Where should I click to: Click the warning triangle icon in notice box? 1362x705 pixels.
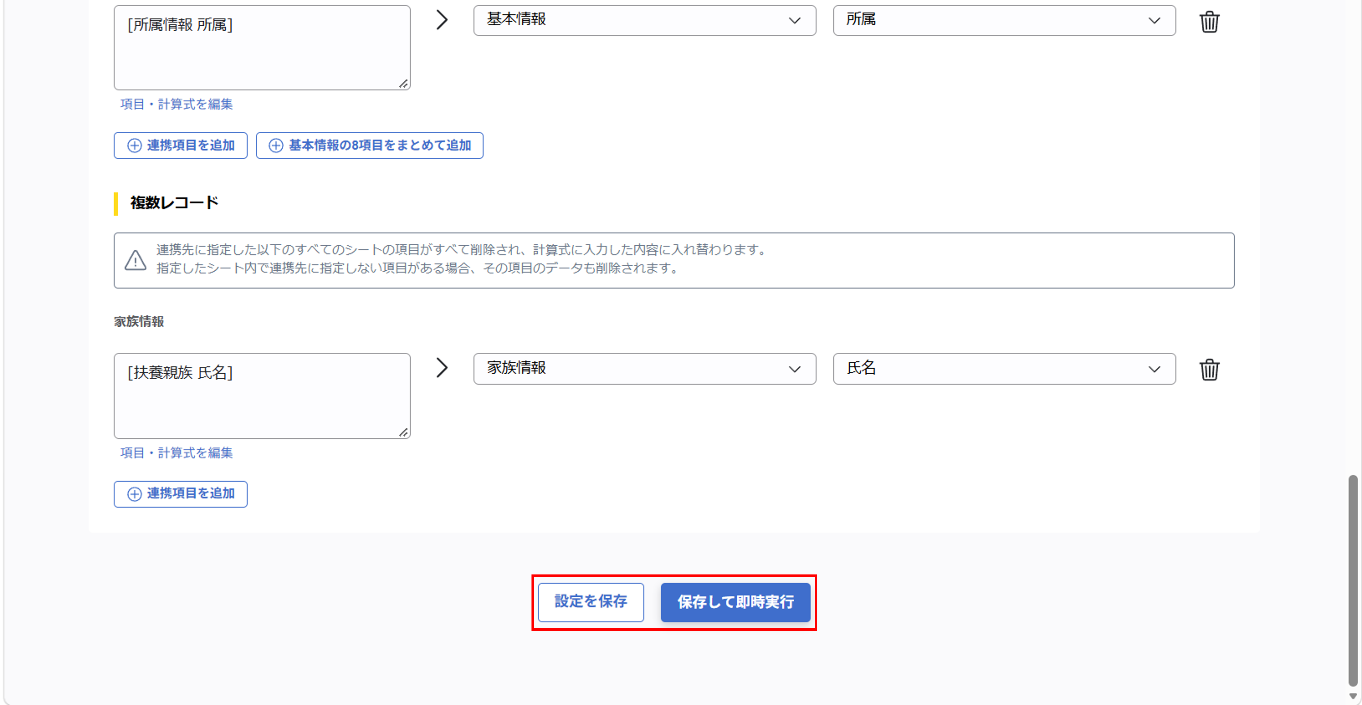coord(135,260)
